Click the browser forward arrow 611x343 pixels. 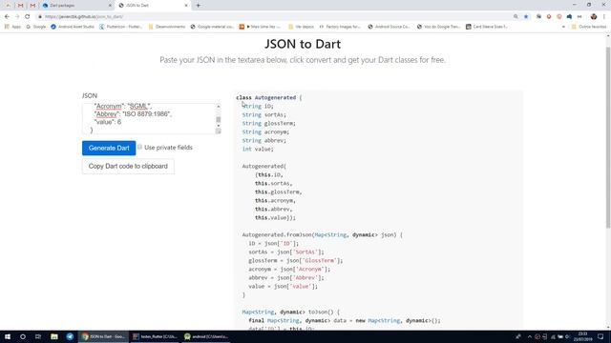pos(17,17)
